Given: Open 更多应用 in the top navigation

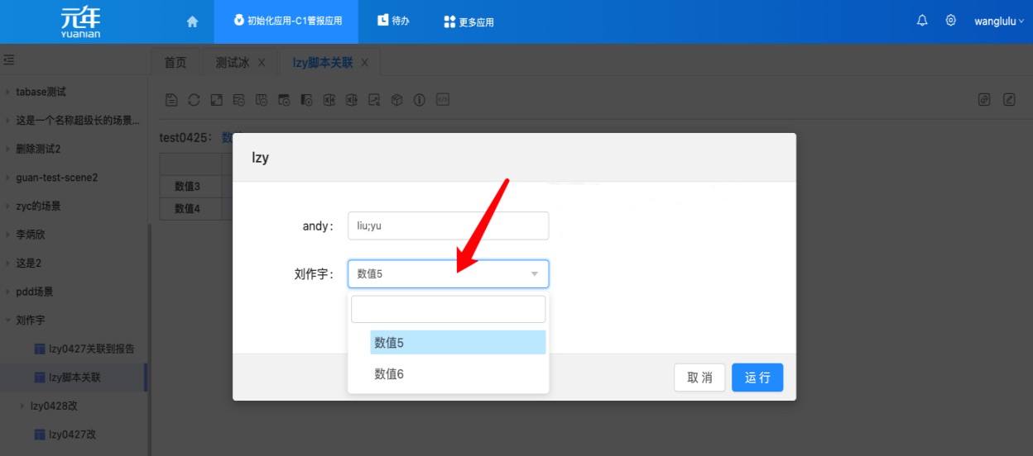Looking at the screenshot, I should (468, 21).
